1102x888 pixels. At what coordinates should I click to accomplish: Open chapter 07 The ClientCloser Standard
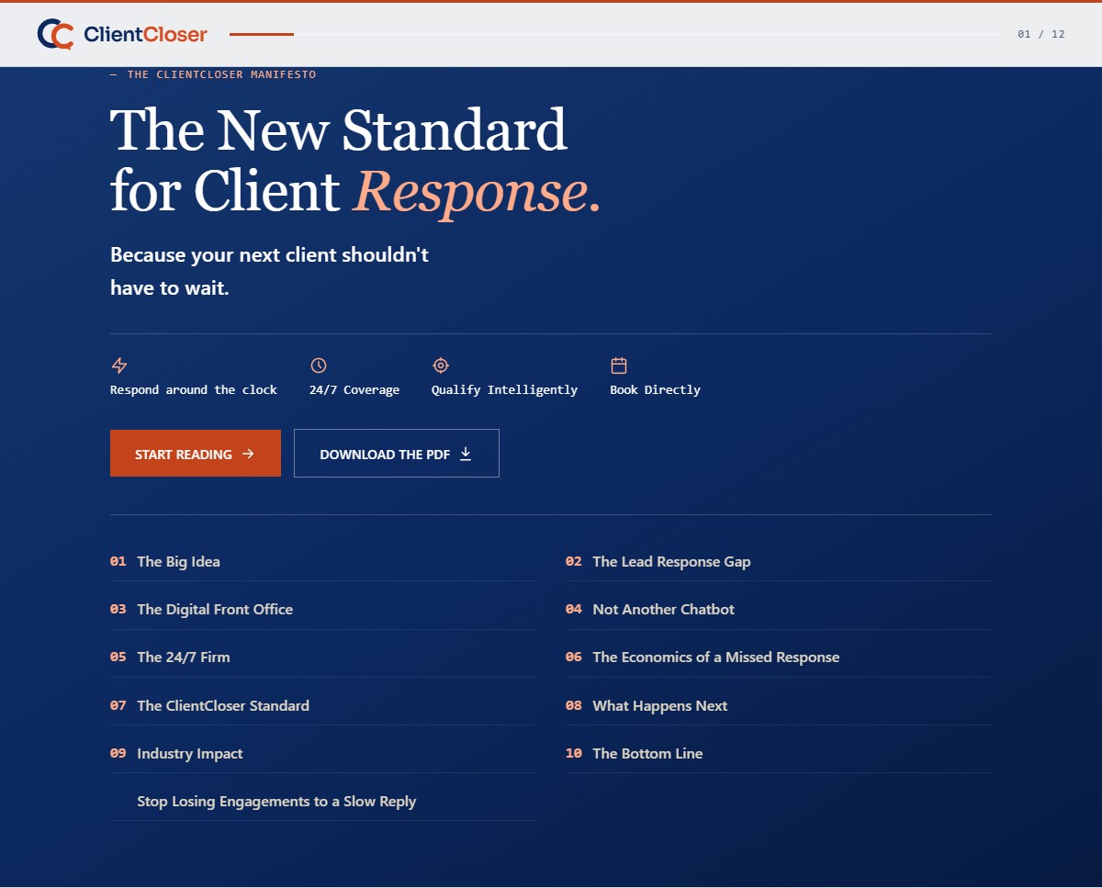tap(323, 705)
